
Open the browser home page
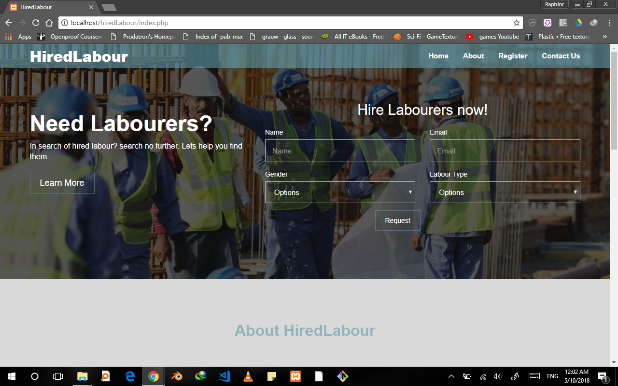49,23
